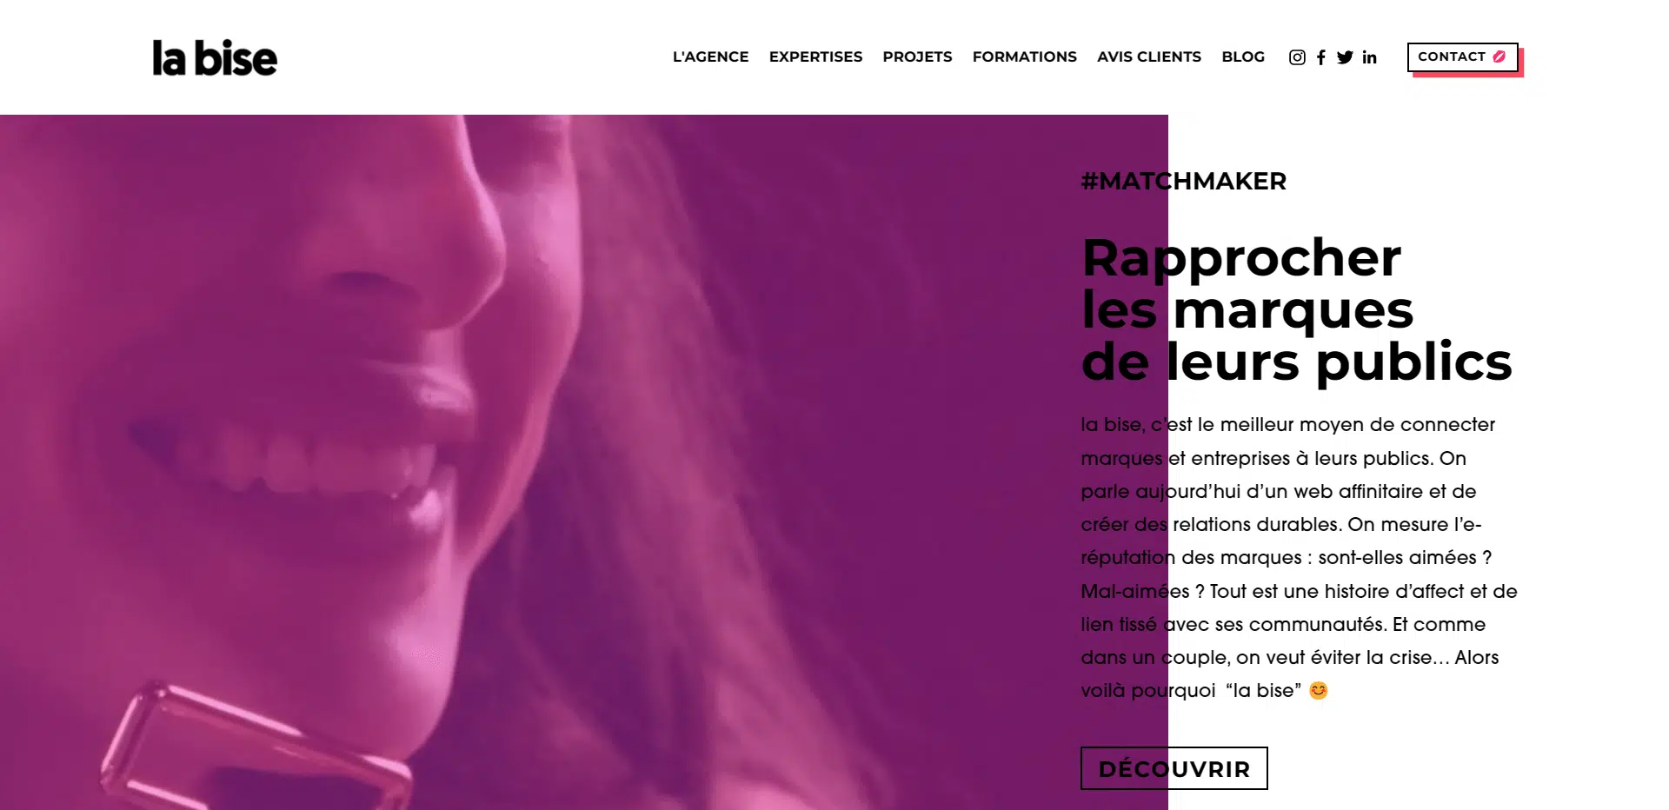Open the FORMATIONS menu item
The height and width of the screenshot is (810, 1669).
point(1024,56)
